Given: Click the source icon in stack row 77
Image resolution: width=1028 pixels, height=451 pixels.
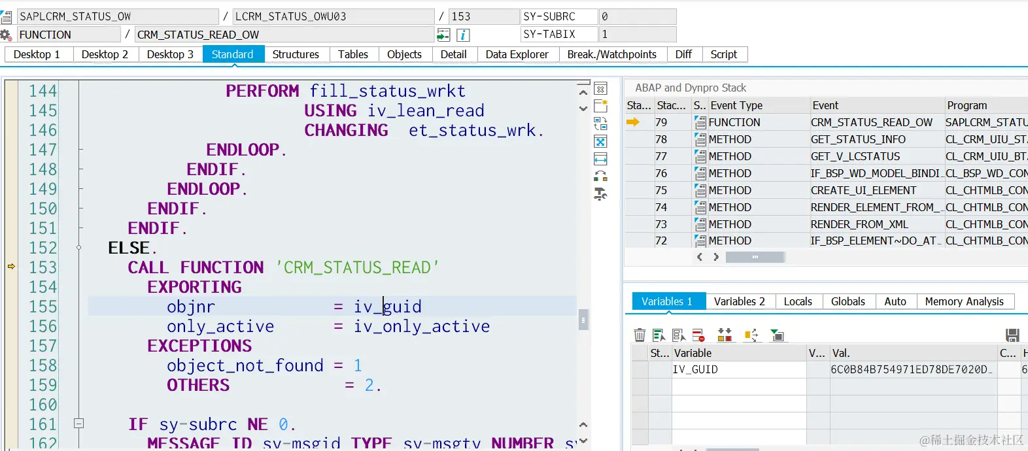Looking at the screenshot, I should click(x=700, y=156).
